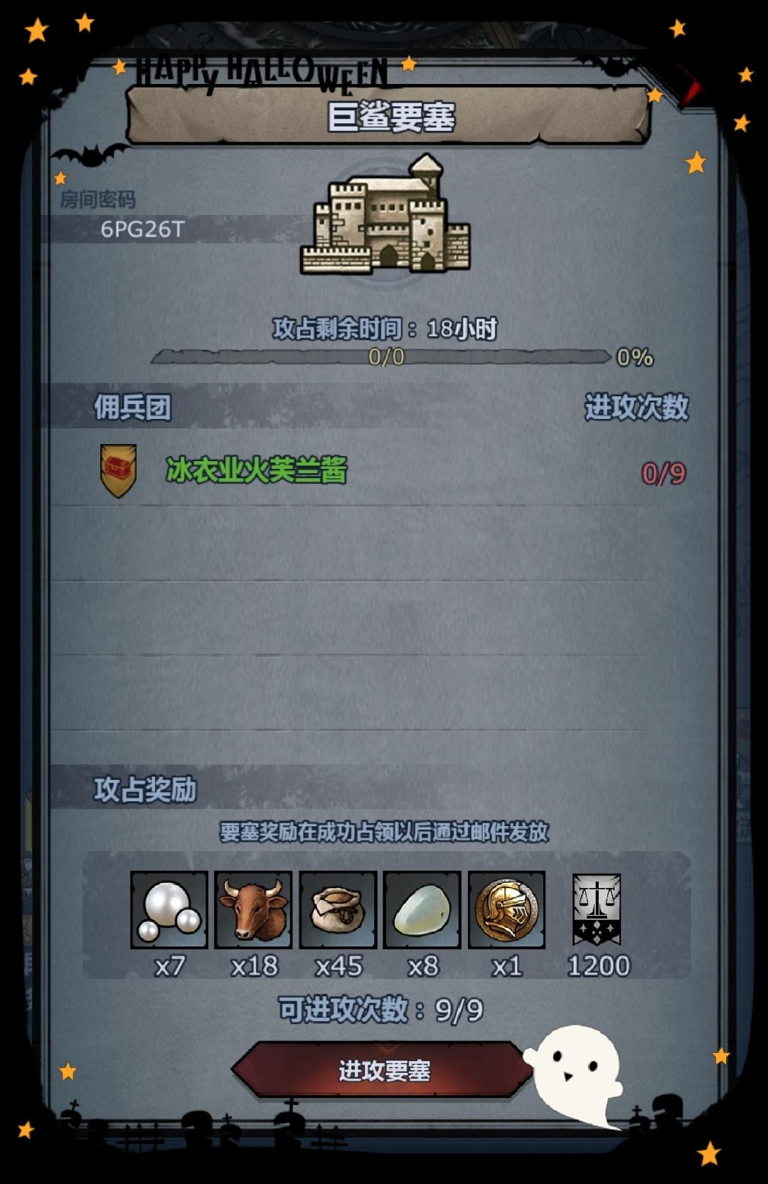Click the pearl reward icon

169,909
